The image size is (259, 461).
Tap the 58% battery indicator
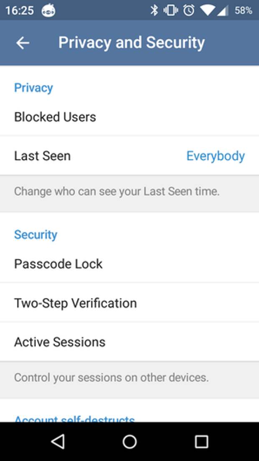coord(244,11)
